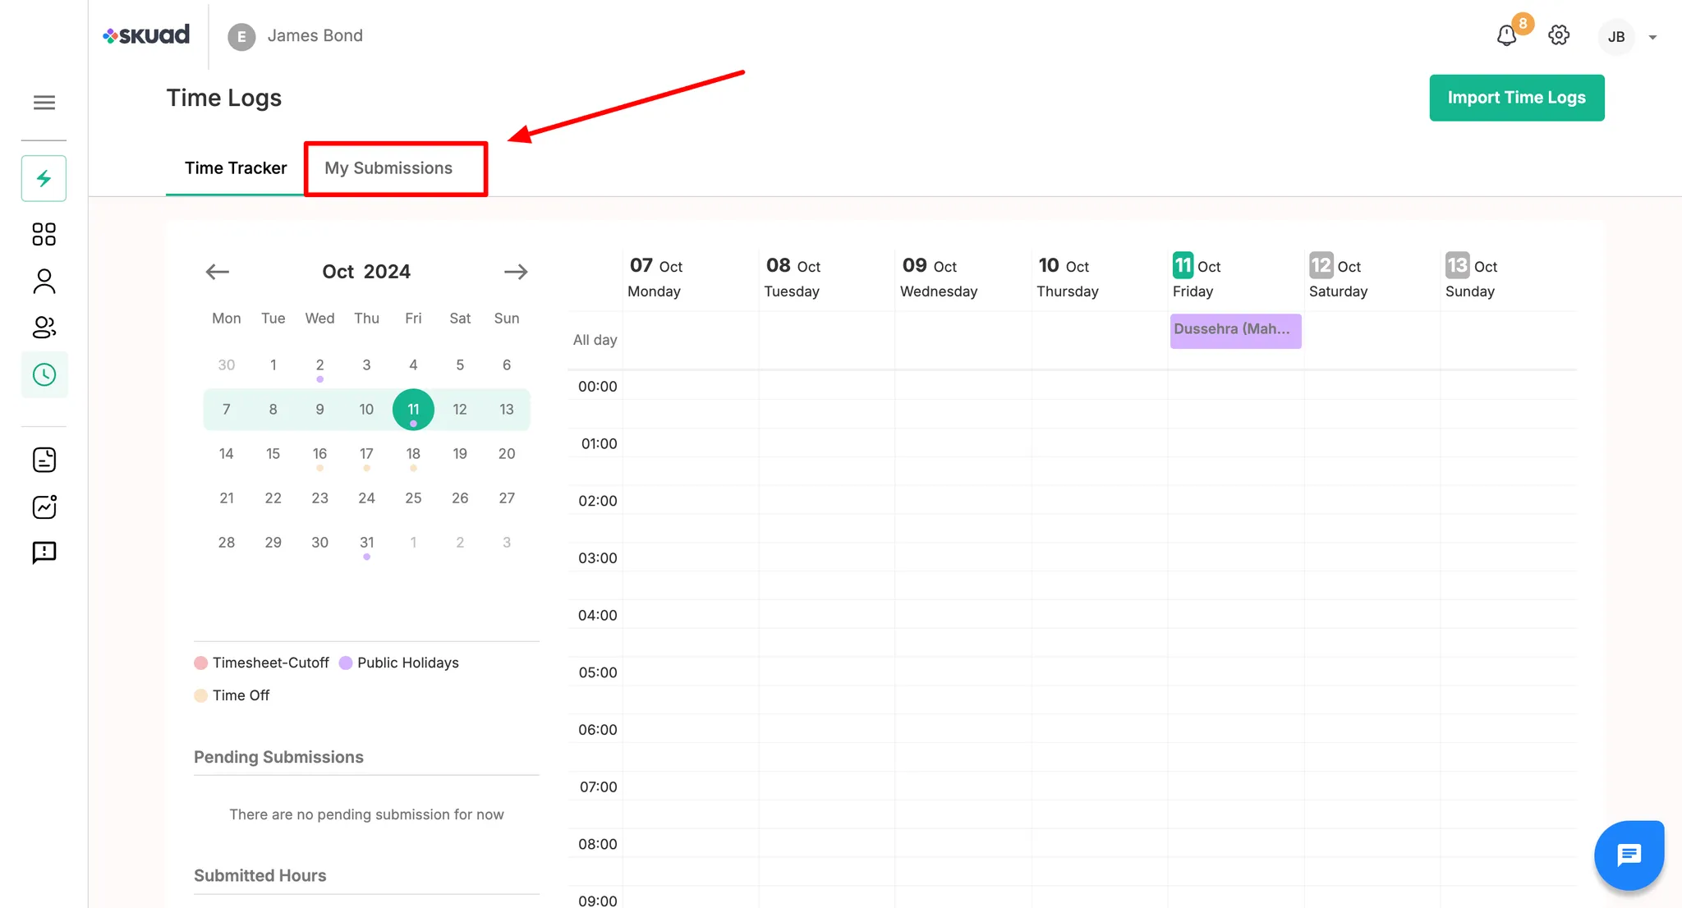The width and height of the screenshot is (1682, 908).
Task: Switch to My Submissions tab
Action: pyautogui.click(x=388, y=168)
